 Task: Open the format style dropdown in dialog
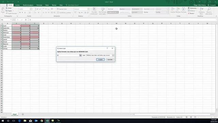click(113, 55)
